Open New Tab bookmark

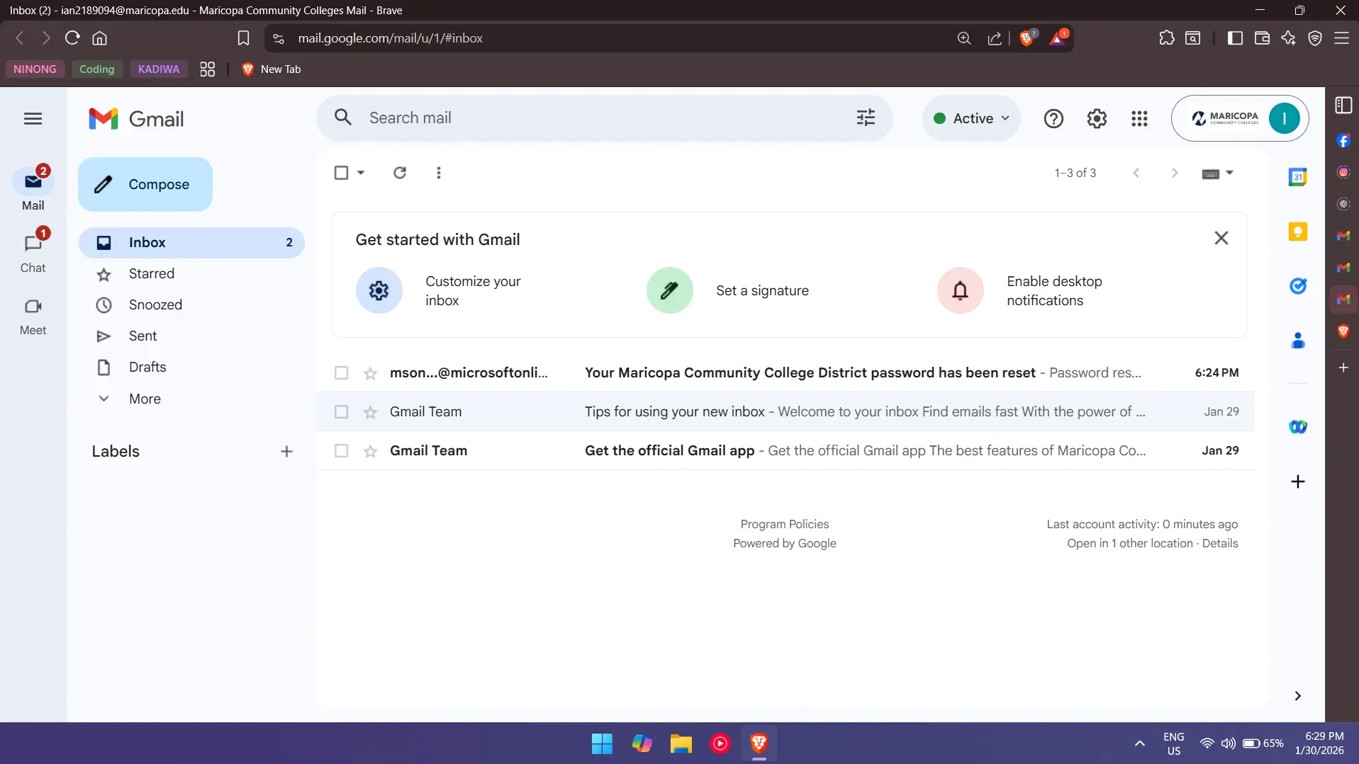[x=272, y=69]
